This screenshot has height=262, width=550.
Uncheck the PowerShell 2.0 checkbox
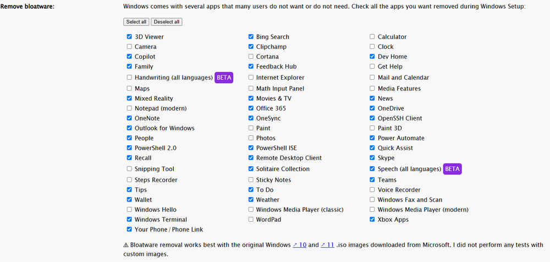click(129, 148)
